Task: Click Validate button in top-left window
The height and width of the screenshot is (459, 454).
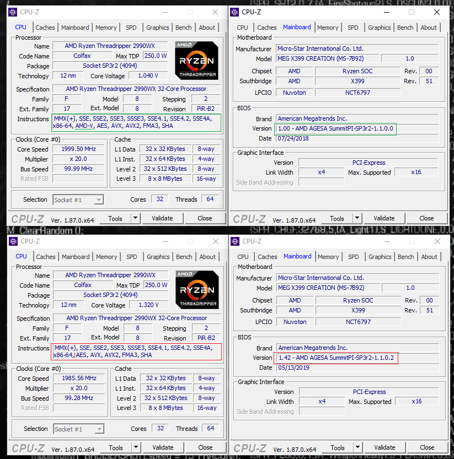Action: 162,218
